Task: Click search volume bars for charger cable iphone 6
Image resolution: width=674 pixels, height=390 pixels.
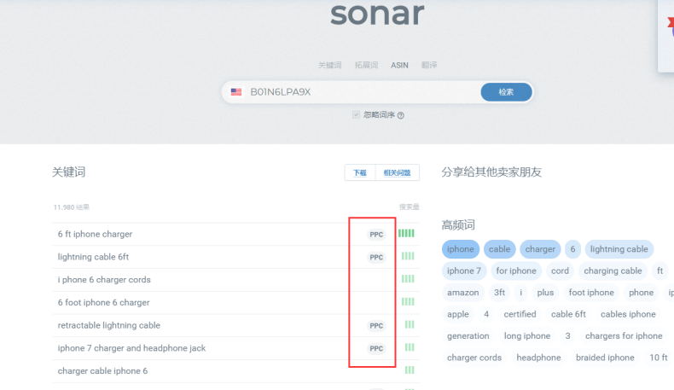Action: (x=410, y=370)
